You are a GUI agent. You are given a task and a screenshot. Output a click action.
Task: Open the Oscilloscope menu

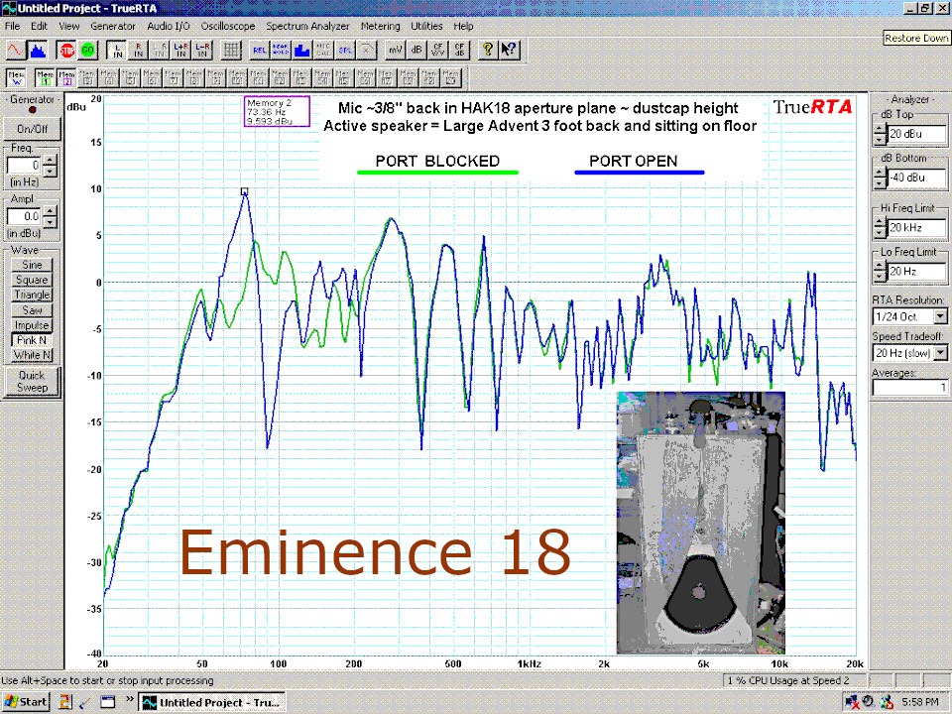pos(228,26)
